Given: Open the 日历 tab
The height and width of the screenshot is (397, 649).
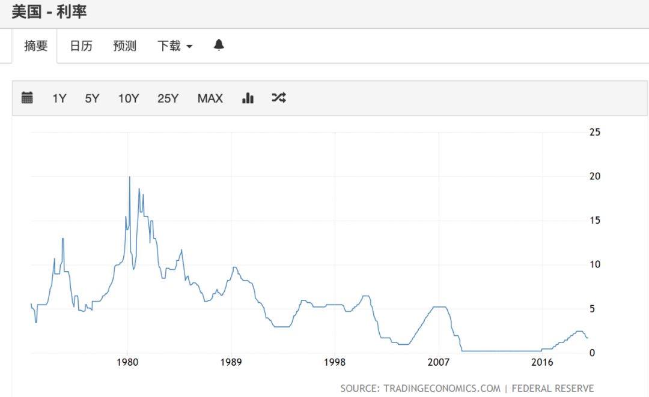Looking at the screenshot, I should 81,46.
